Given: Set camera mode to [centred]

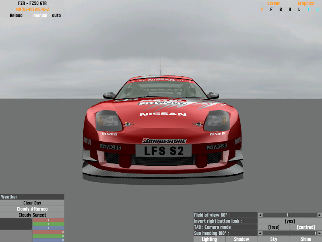Looking at the screenshot, I should click(x=306, y=227).
